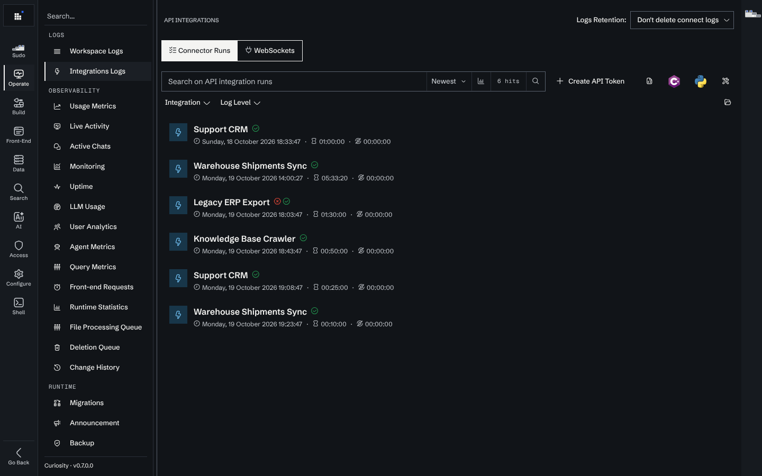The height and width of the screenshot is (476, 762).
Task: Switch to the Connector Runs tab
Action: click(199, 51)
